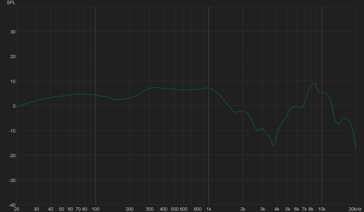The image size is (364, 212).
Task: Click the 500 frequency axis label
Action: 175,209
